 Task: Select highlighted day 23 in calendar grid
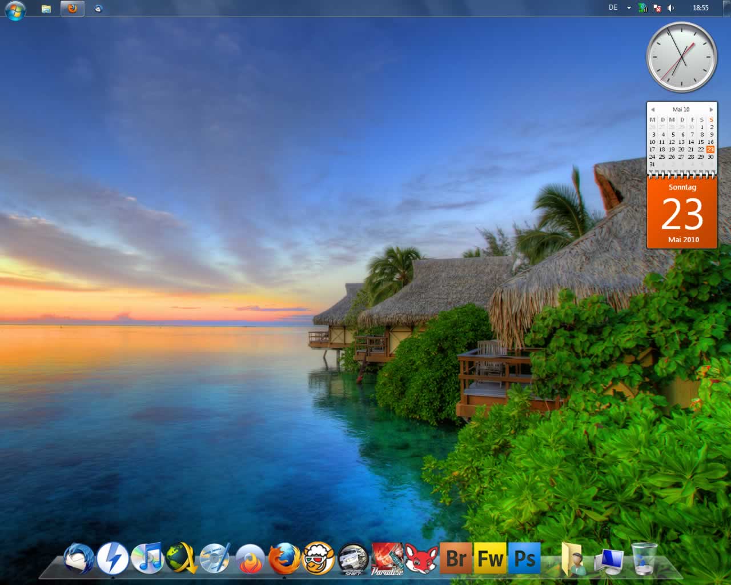(x=710, y=150)
